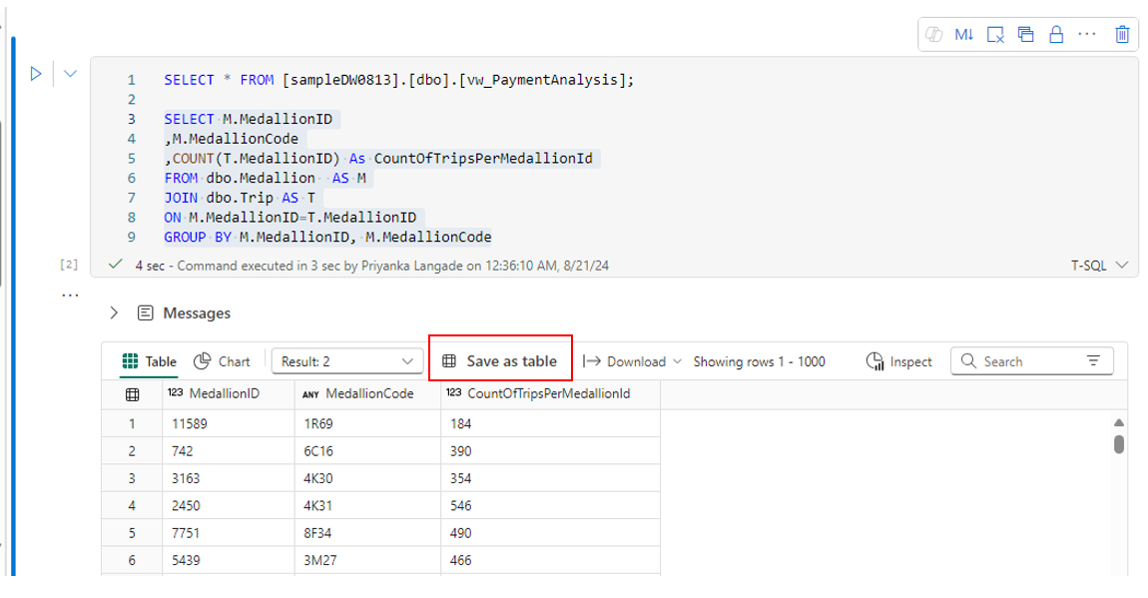Open more cell options ellipsis in toolbar
This screenshot has height=598, width=1148.
[x=1087, y=34]
